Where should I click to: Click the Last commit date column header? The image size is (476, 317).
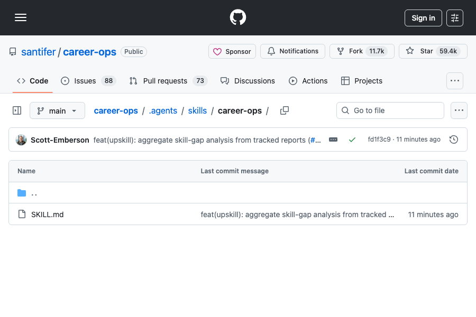(431, 171)
